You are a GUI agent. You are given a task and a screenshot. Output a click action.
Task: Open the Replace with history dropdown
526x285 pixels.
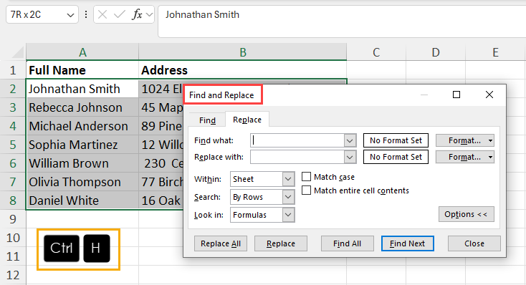point(350,157)
